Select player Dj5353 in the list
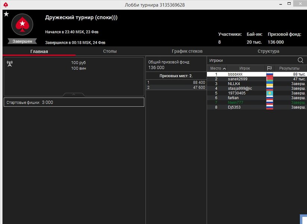 click(x=234, y=107)
